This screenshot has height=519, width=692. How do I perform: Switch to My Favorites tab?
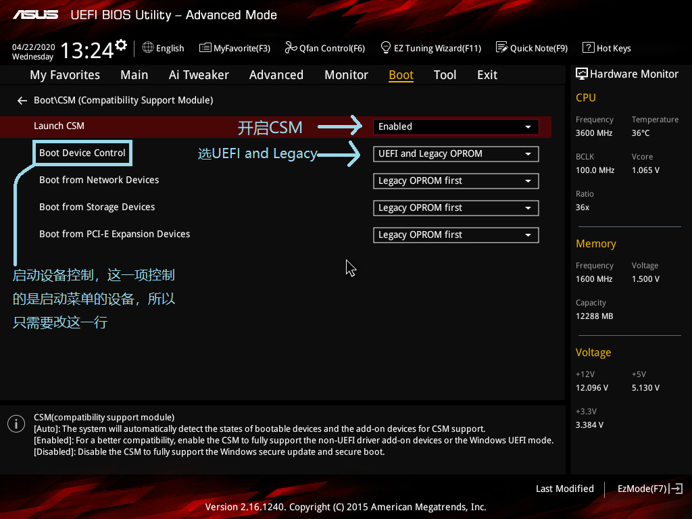pos(65,75)
